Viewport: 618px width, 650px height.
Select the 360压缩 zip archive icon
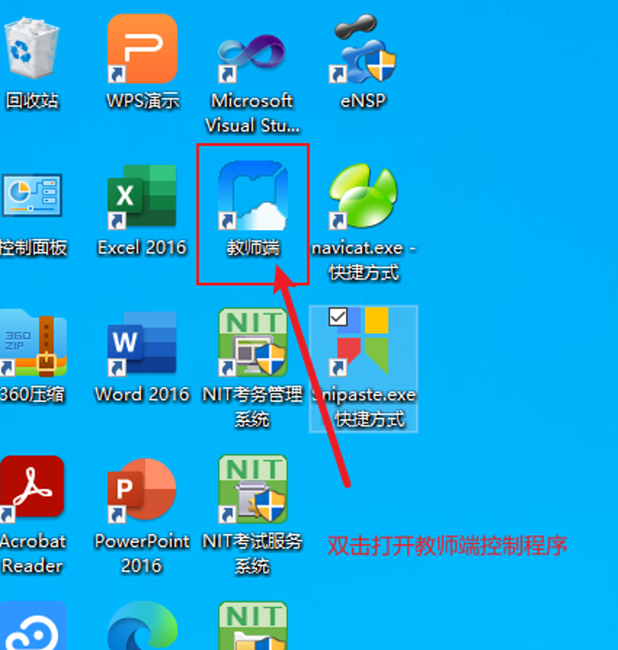click(x=33, y=343)
